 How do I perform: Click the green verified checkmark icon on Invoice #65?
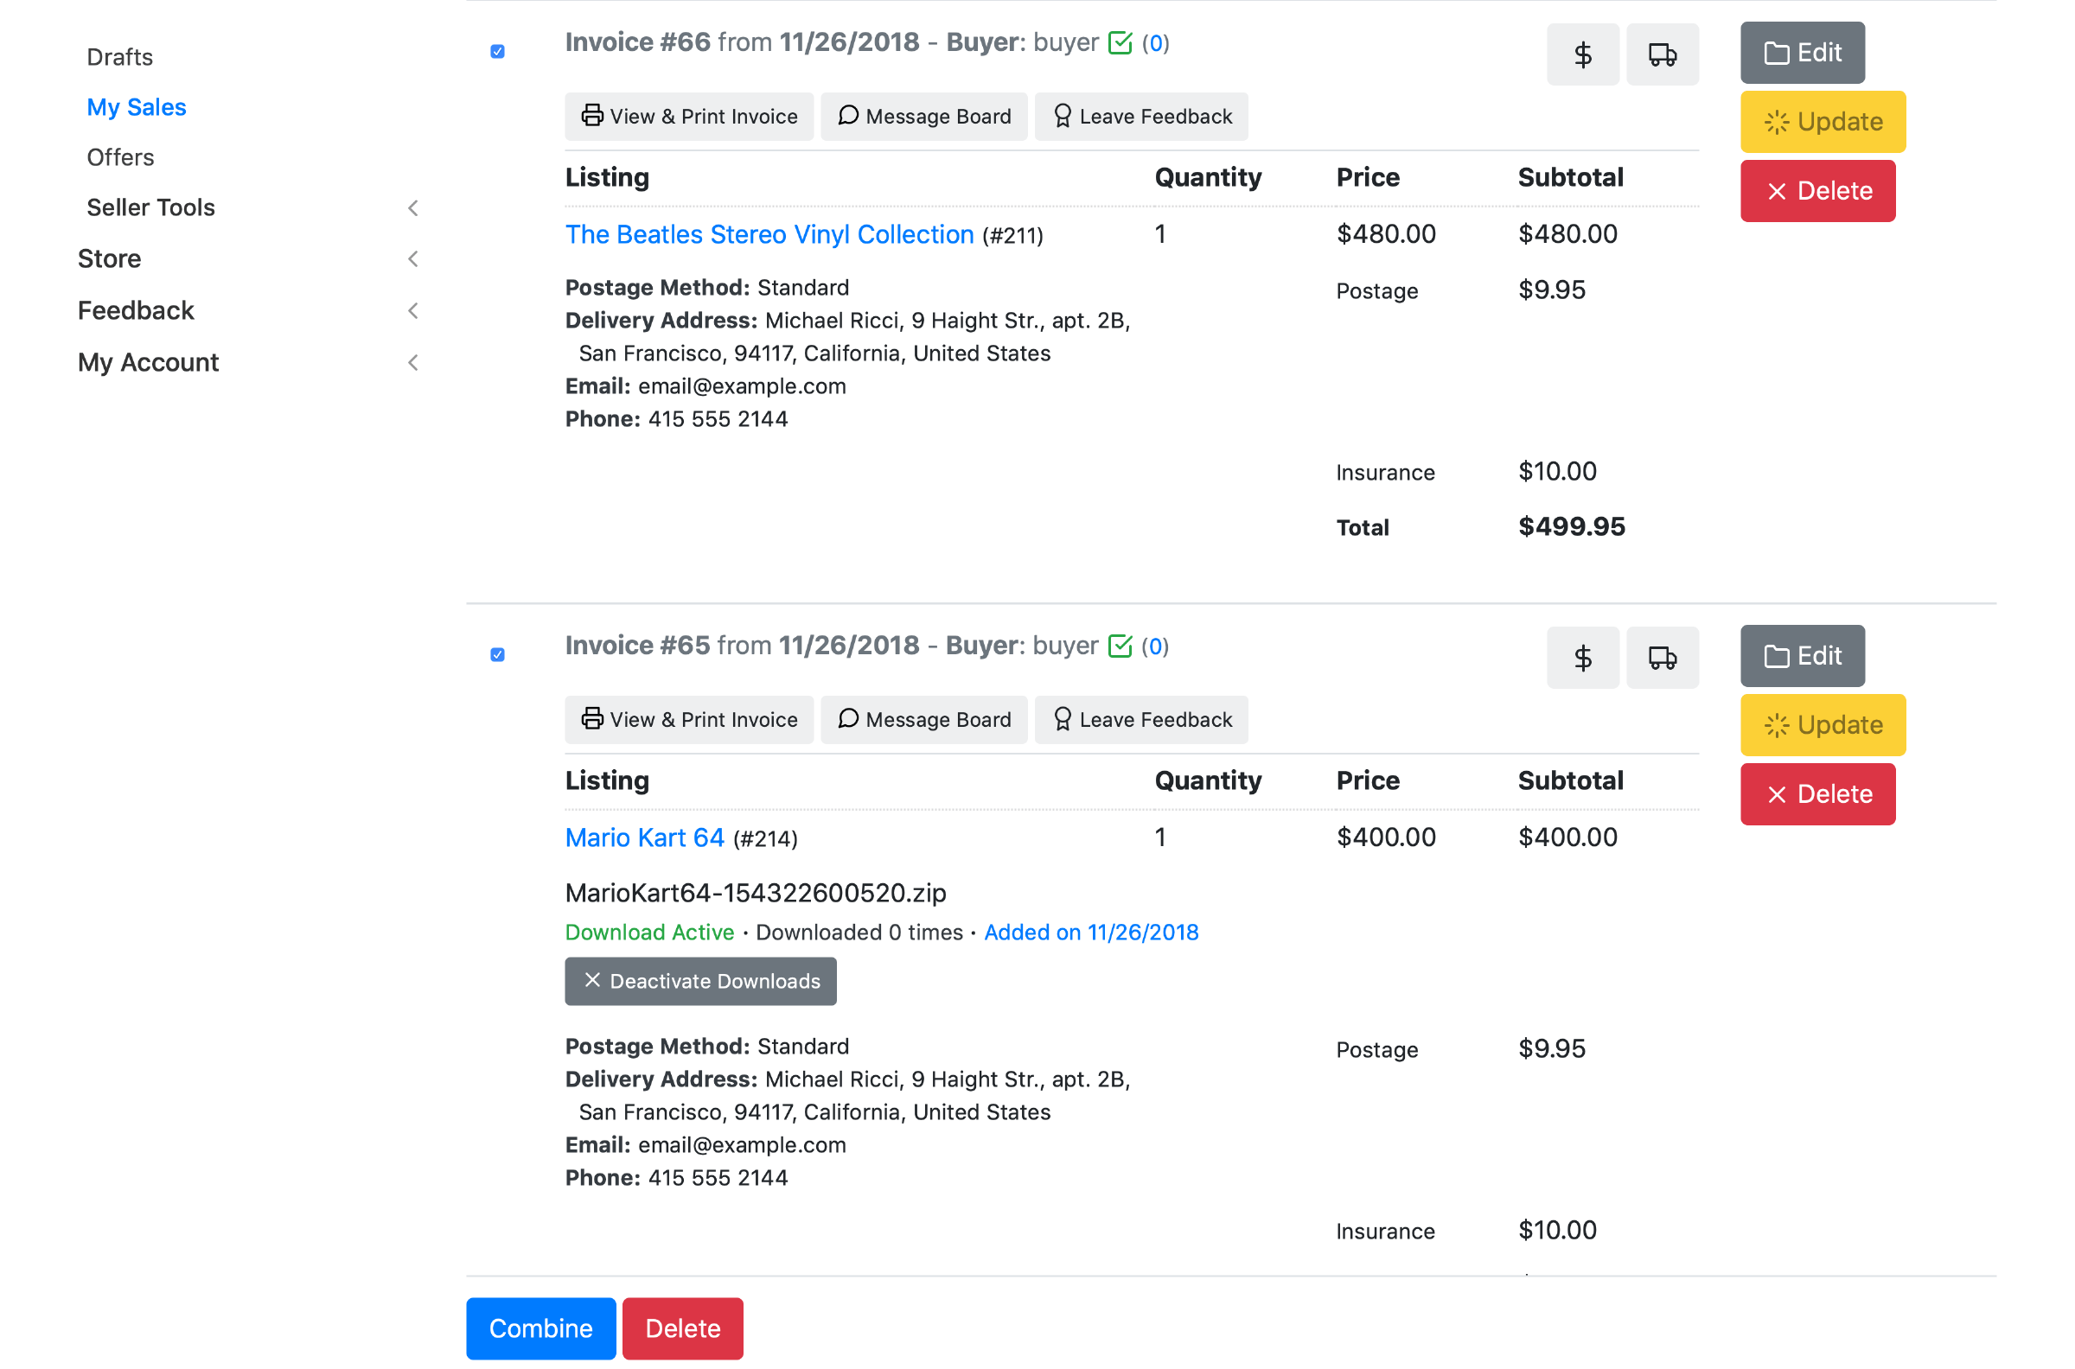coord(1120,646)
